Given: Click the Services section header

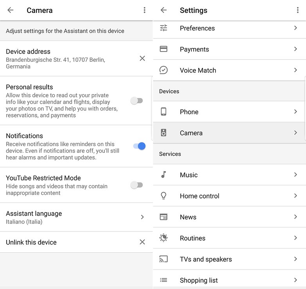Looking at the screenshot, I should click(170, 154).
